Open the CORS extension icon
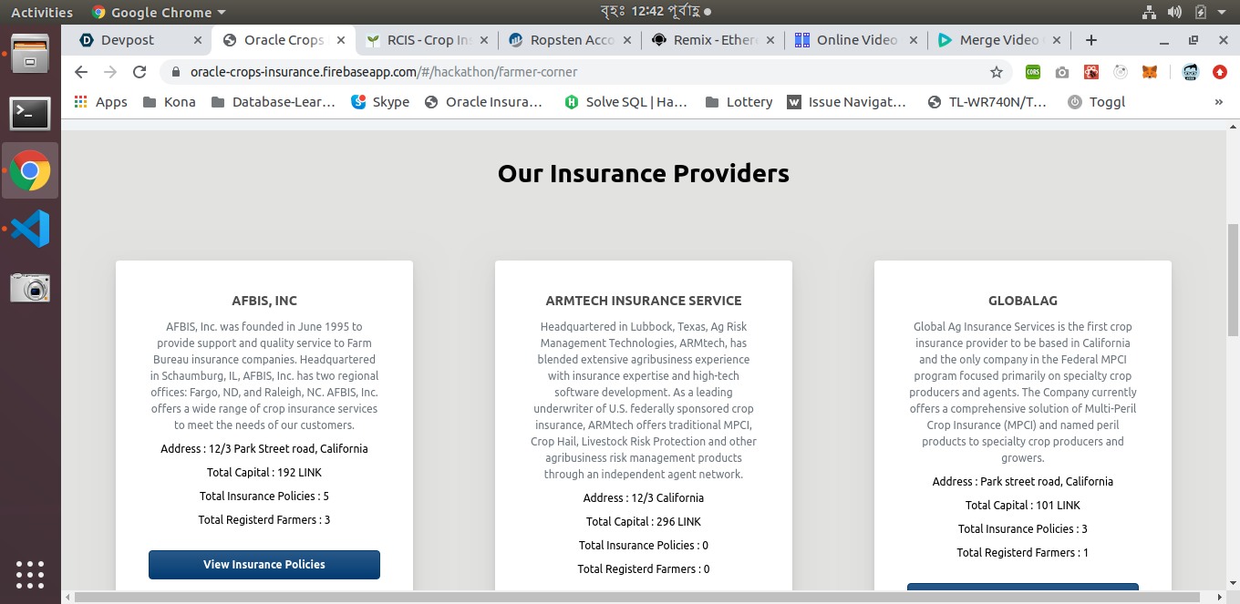The image size is (1240, 604). [x=1033, y=72]
